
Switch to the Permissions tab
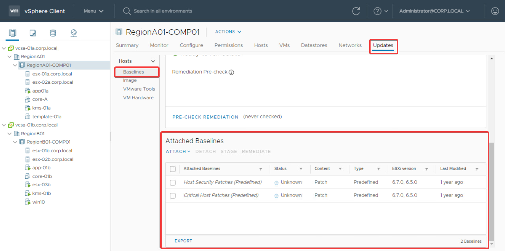[229, 45]
